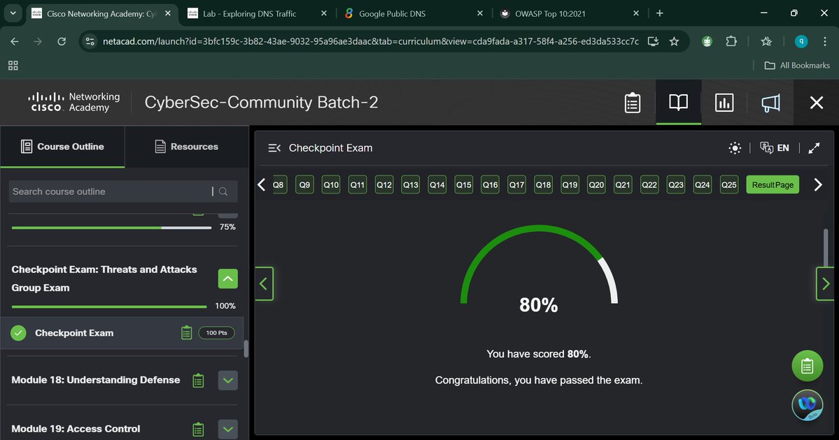
Task: Open the apps grid icon in bookmarks bar
Action: pos(13,65)
